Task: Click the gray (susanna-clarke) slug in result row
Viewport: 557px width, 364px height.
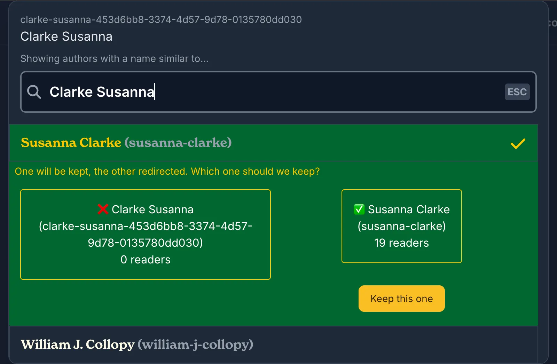Action: 178,143
